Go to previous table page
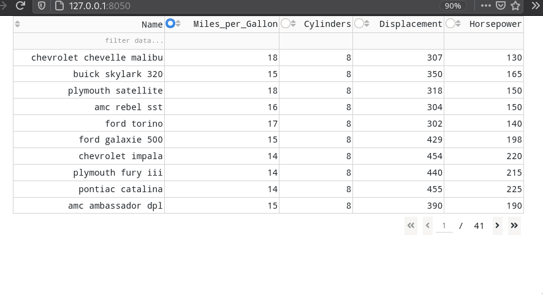 coord(428,226)
